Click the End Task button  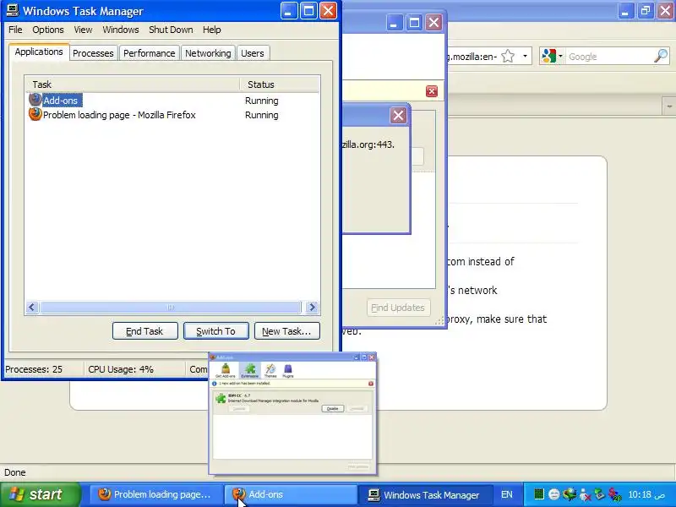pos(144,331)
